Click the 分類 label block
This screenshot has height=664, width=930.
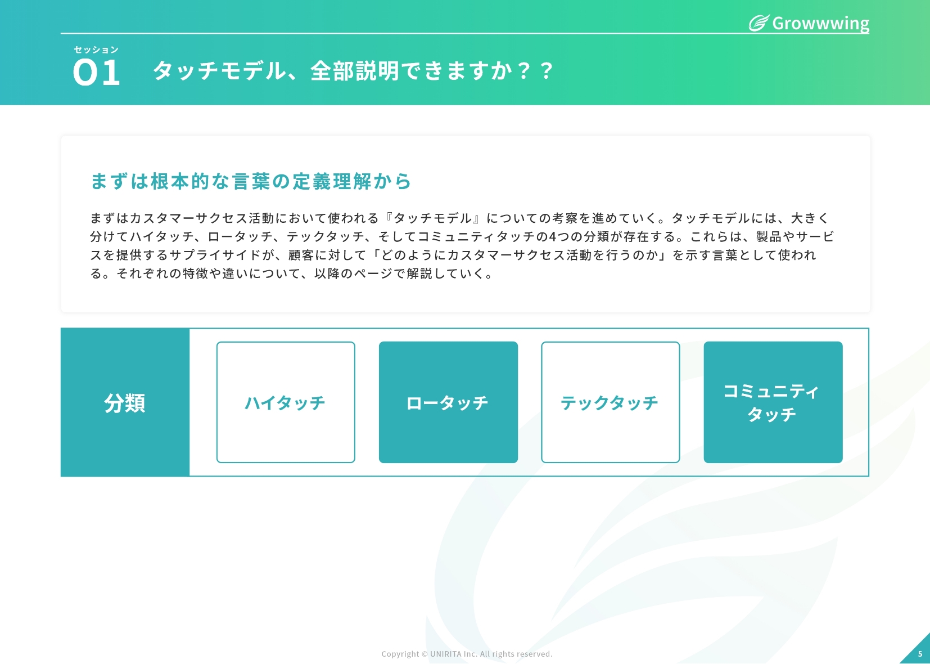(125, 402)
